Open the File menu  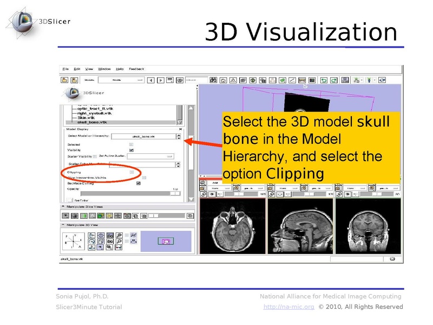tap(65, 69)
